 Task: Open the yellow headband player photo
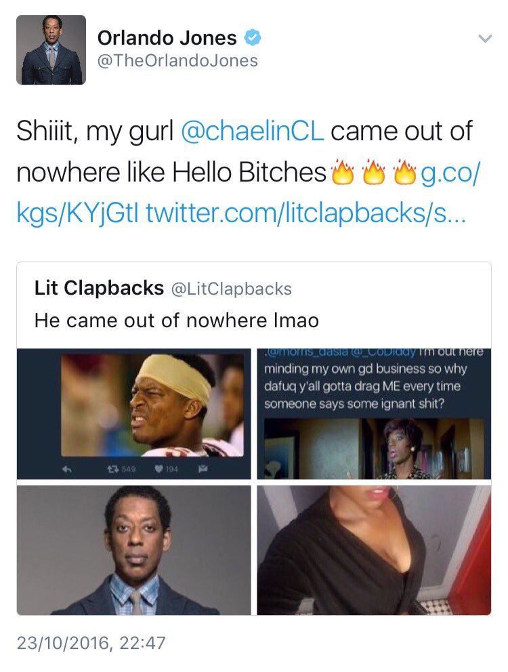click(133, 414)
